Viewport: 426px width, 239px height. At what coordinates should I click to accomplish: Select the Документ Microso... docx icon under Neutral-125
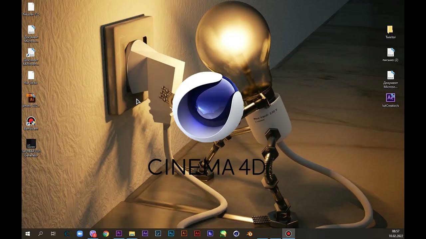point(31,34)
